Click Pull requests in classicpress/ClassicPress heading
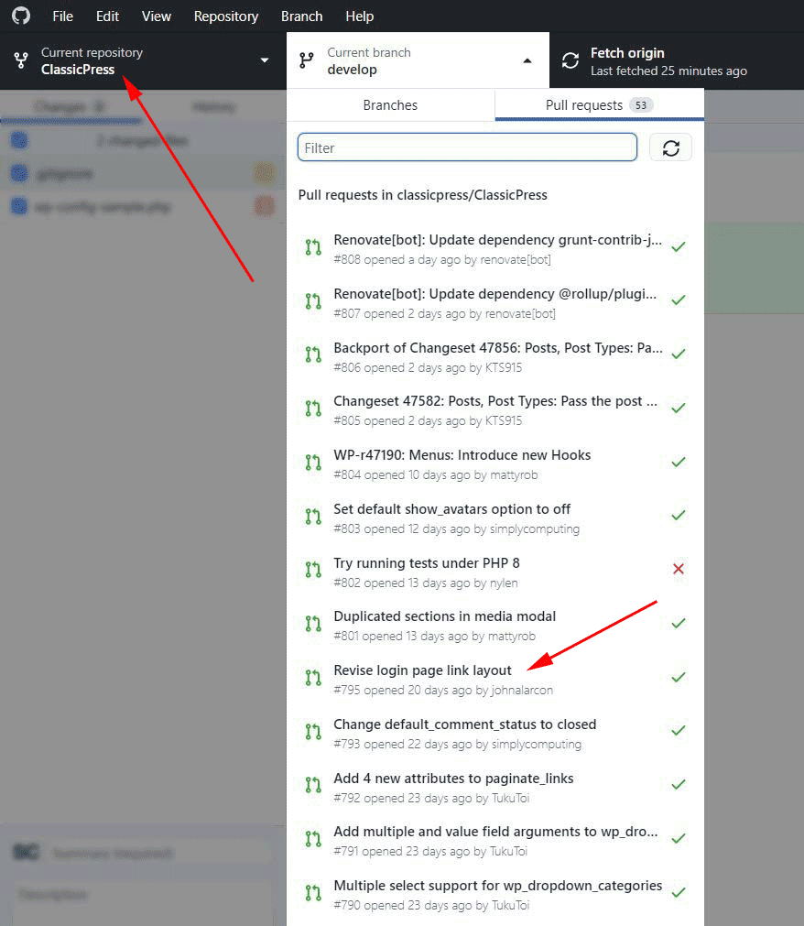The height and width of the screenshot is (926, 804). 423,195
